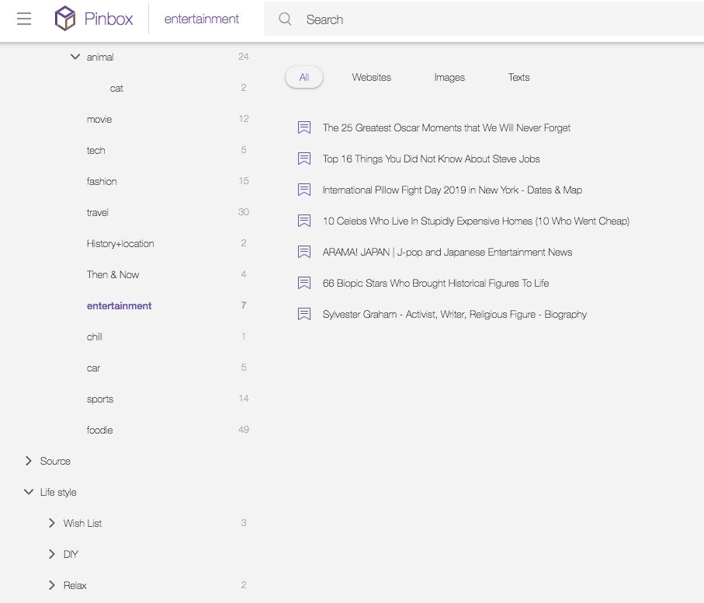Select the cat sub-collection

pyautogui.click(x=116, y=88)
